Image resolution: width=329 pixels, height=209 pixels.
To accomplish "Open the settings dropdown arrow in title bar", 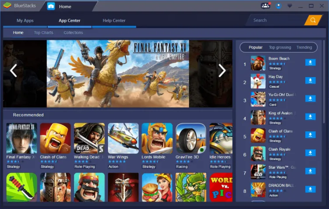I will tap(290, 6).
